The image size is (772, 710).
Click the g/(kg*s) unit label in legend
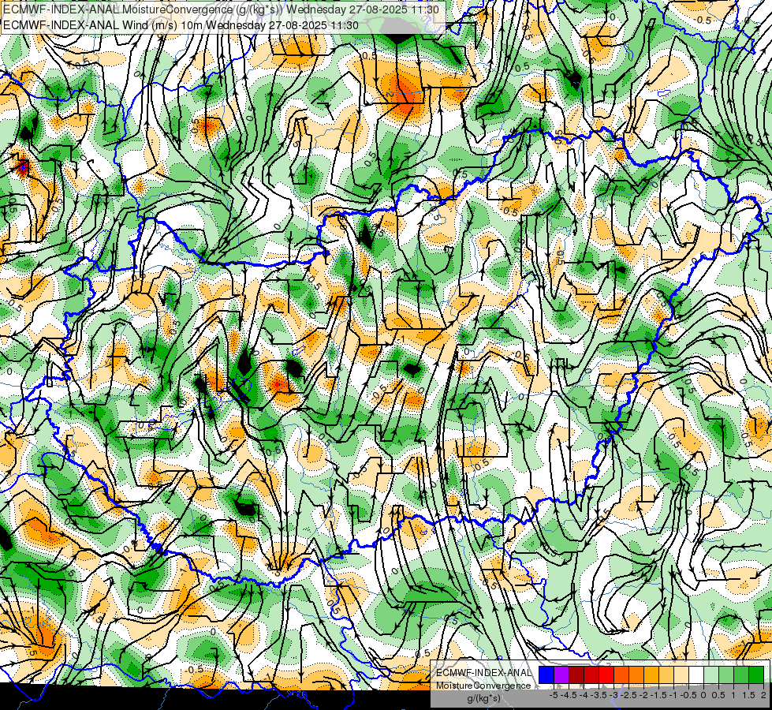484,698
